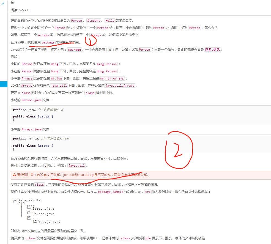Click the ming package inline code
The width and height of the screenshot is (271, 244).
pos(55,64)
